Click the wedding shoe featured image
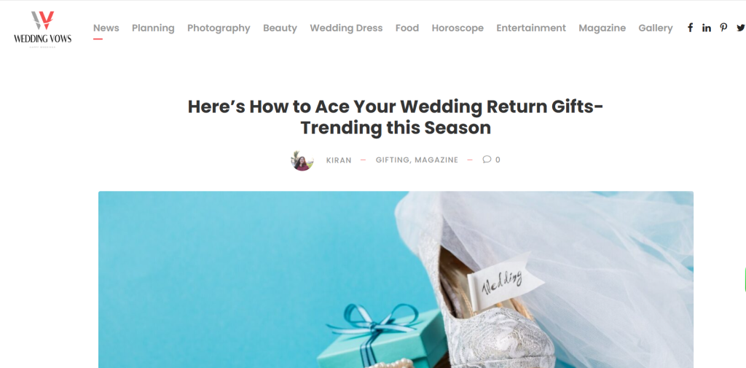 (396, 279)
